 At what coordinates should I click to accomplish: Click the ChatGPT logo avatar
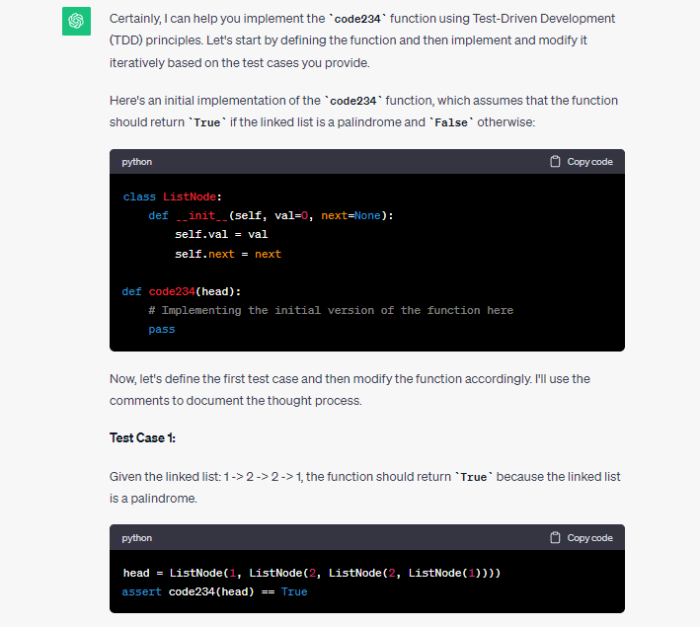click(76, 22)
